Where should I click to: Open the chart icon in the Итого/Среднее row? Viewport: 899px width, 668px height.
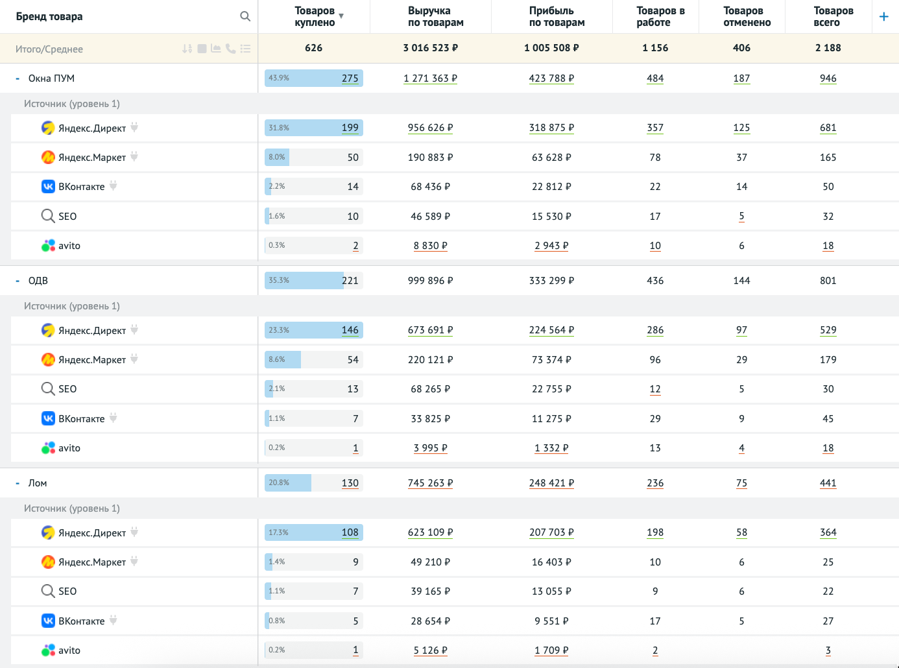pyautogui.click(x=216, y=49)
